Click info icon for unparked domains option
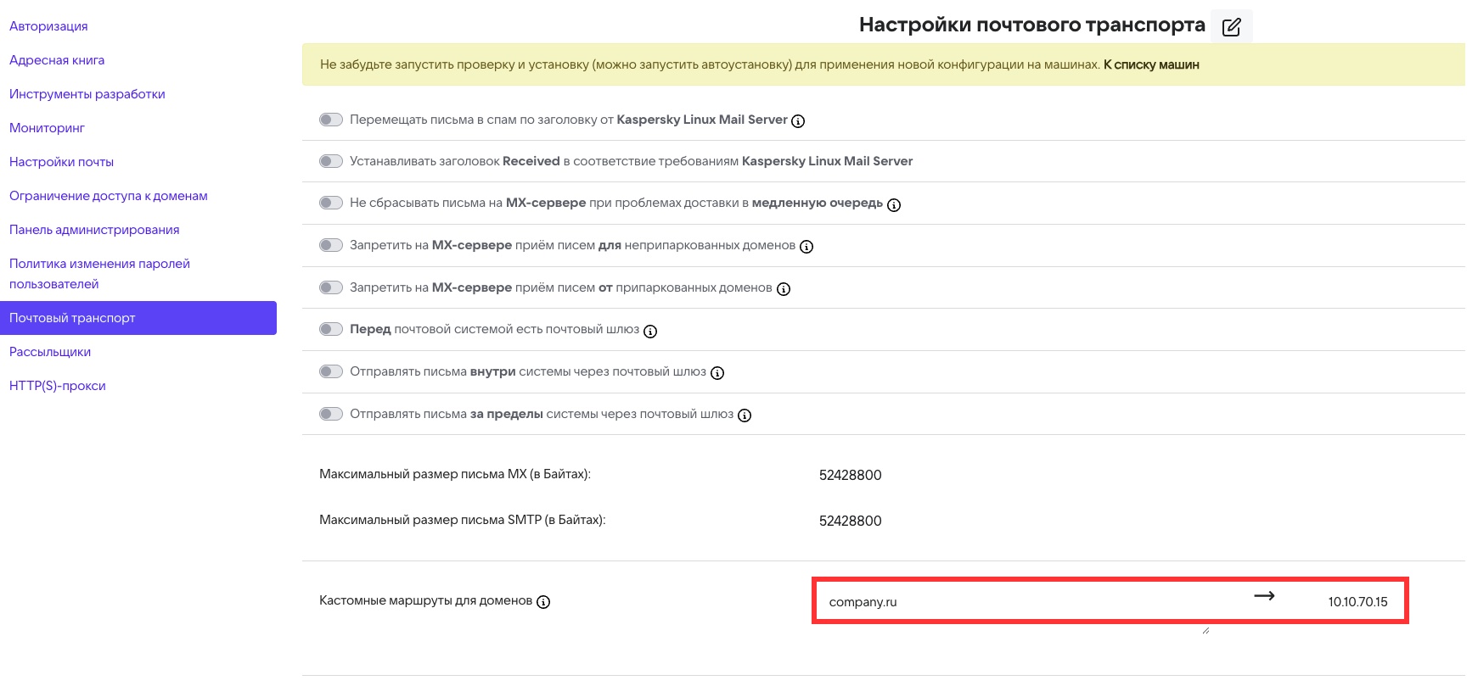The height and width of the screenshot is (686, 1478). 806,247
